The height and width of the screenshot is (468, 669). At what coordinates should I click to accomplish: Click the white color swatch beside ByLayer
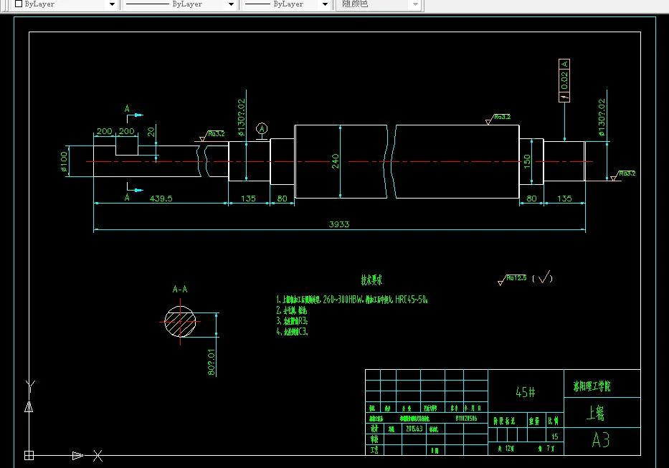(19, 4)
